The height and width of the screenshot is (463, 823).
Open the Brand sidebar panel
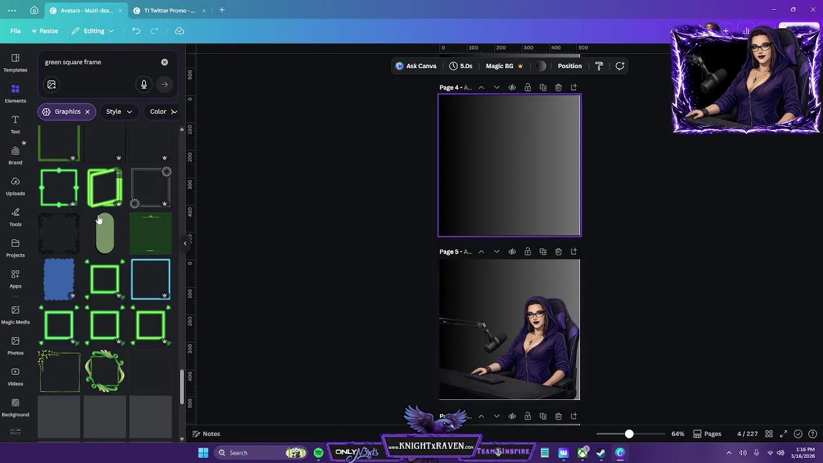click(x=15, y=155)
